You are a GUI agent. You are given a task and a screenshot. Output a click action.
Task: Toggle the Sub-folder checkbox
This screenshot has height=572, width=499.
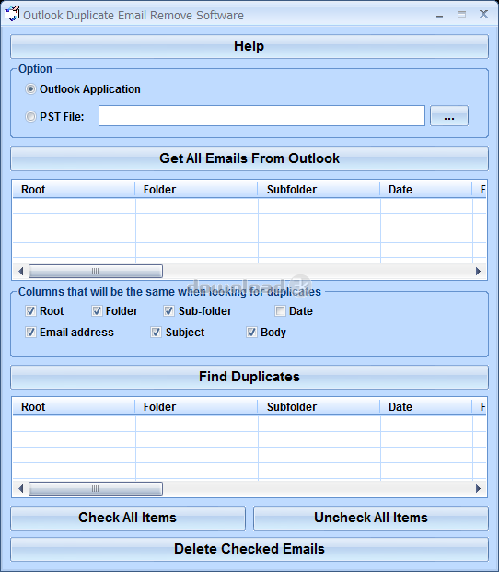pyautogui.click(x=168, y=311)
